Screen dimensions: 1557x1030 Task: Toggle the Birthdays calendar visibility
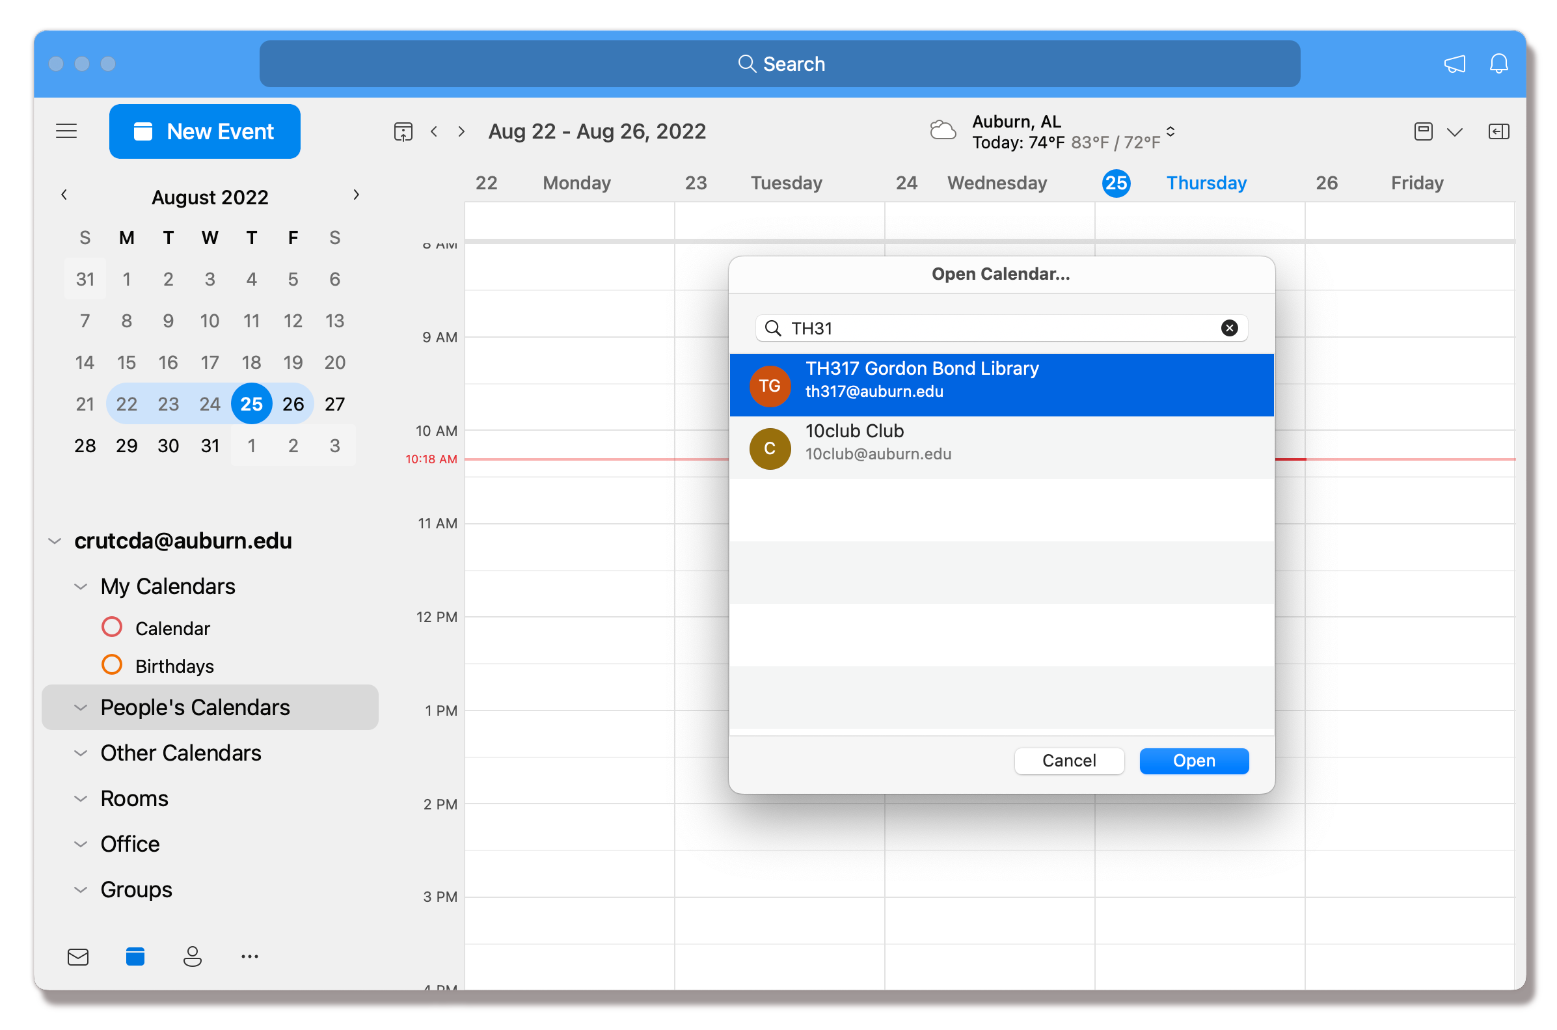[x=112, y=664]
